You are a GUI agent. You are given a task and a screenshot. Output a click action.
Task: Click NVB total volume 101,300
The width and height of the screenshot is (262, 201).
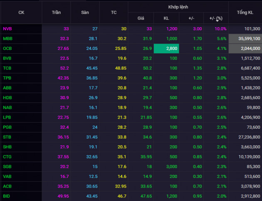pyautogui.click(x=252, y=29)
